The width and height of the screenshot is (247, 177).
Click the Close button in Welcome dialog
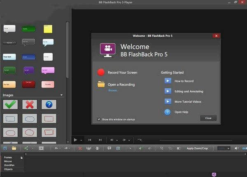pos(208,118)
